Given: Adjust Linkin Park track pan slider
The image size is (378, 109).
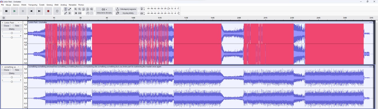Looking at the screenshot, I should click(12, 37).
